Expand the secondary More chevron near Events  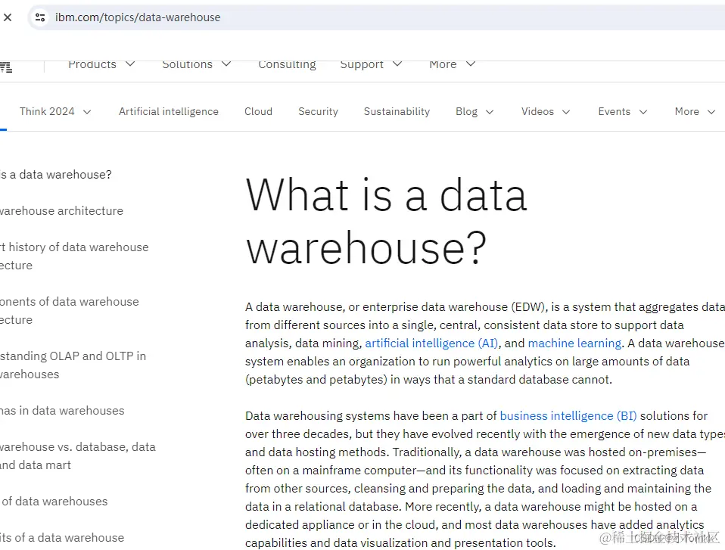pos(711,112)
